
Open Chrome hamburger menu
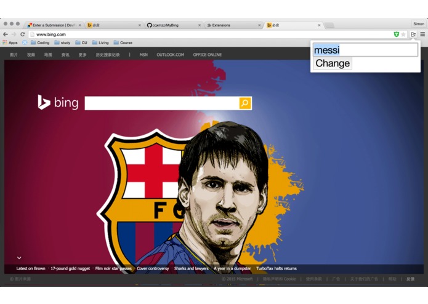click(422, 34)
